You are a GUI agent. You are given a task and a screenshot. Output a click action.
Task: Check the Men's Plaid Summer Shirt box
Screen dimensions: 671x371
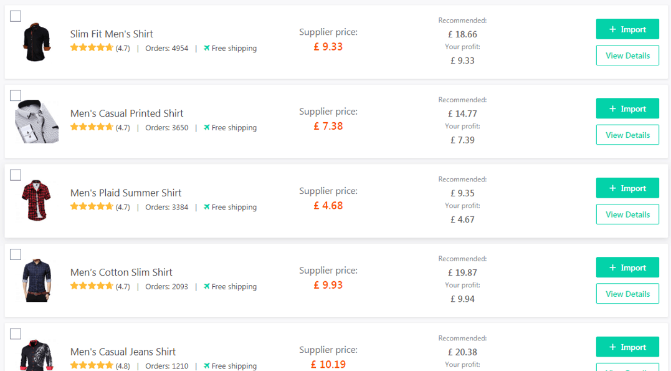(x=16, y=175)
